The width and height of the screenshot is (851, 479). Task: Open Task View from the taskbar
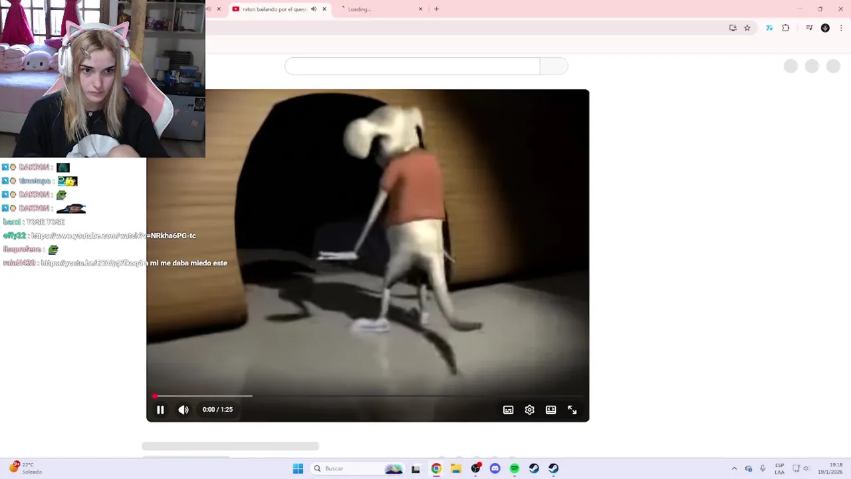tap(416, 468)
